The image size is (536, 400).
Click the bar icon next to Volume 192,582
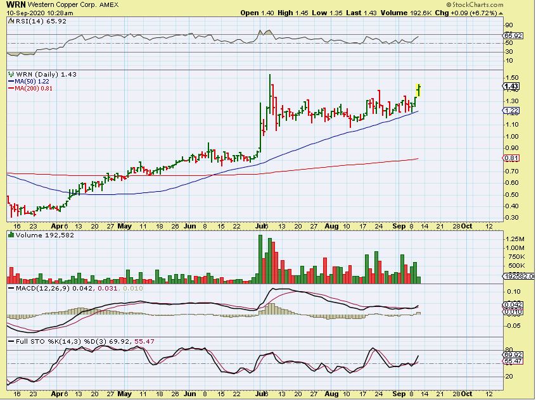click(x=11, y=235)
